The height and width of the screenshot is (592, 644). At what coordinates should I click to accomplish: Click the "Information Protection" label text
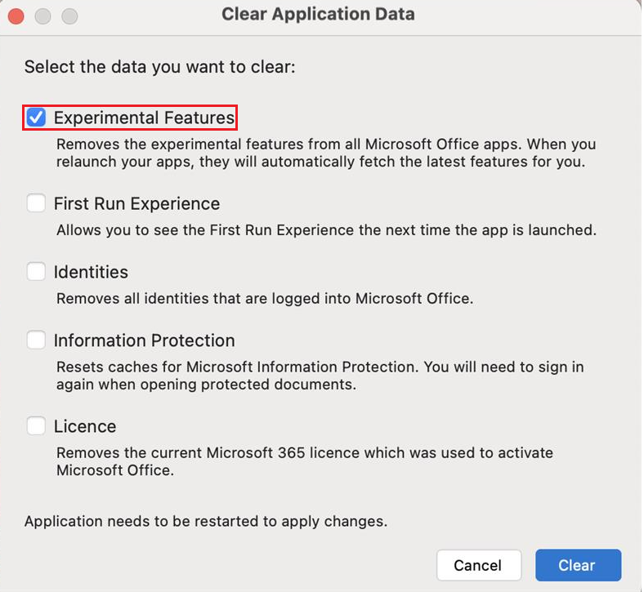pyautogui.click(x=144, y=341)
